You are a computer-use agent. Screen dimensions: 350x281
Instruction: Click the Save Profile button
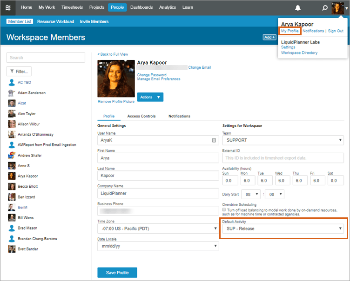click(117, 272)
